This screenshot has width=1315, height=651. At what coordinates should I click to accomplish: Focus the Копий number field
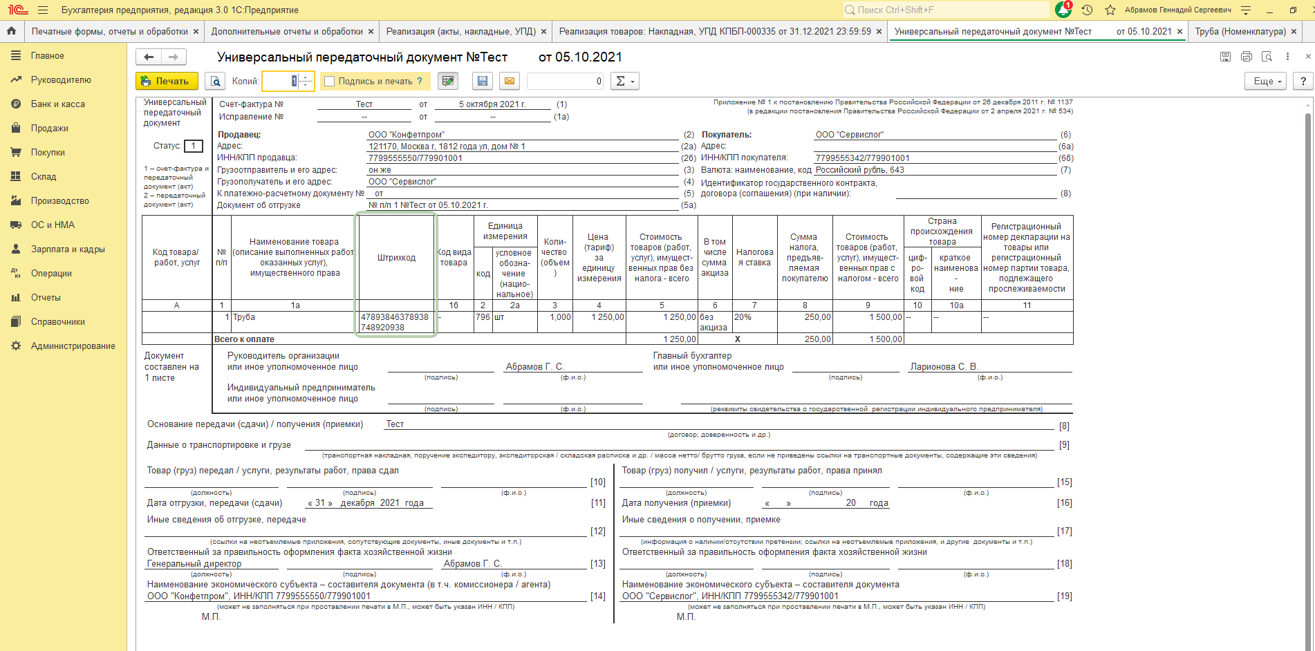point(281,81)
